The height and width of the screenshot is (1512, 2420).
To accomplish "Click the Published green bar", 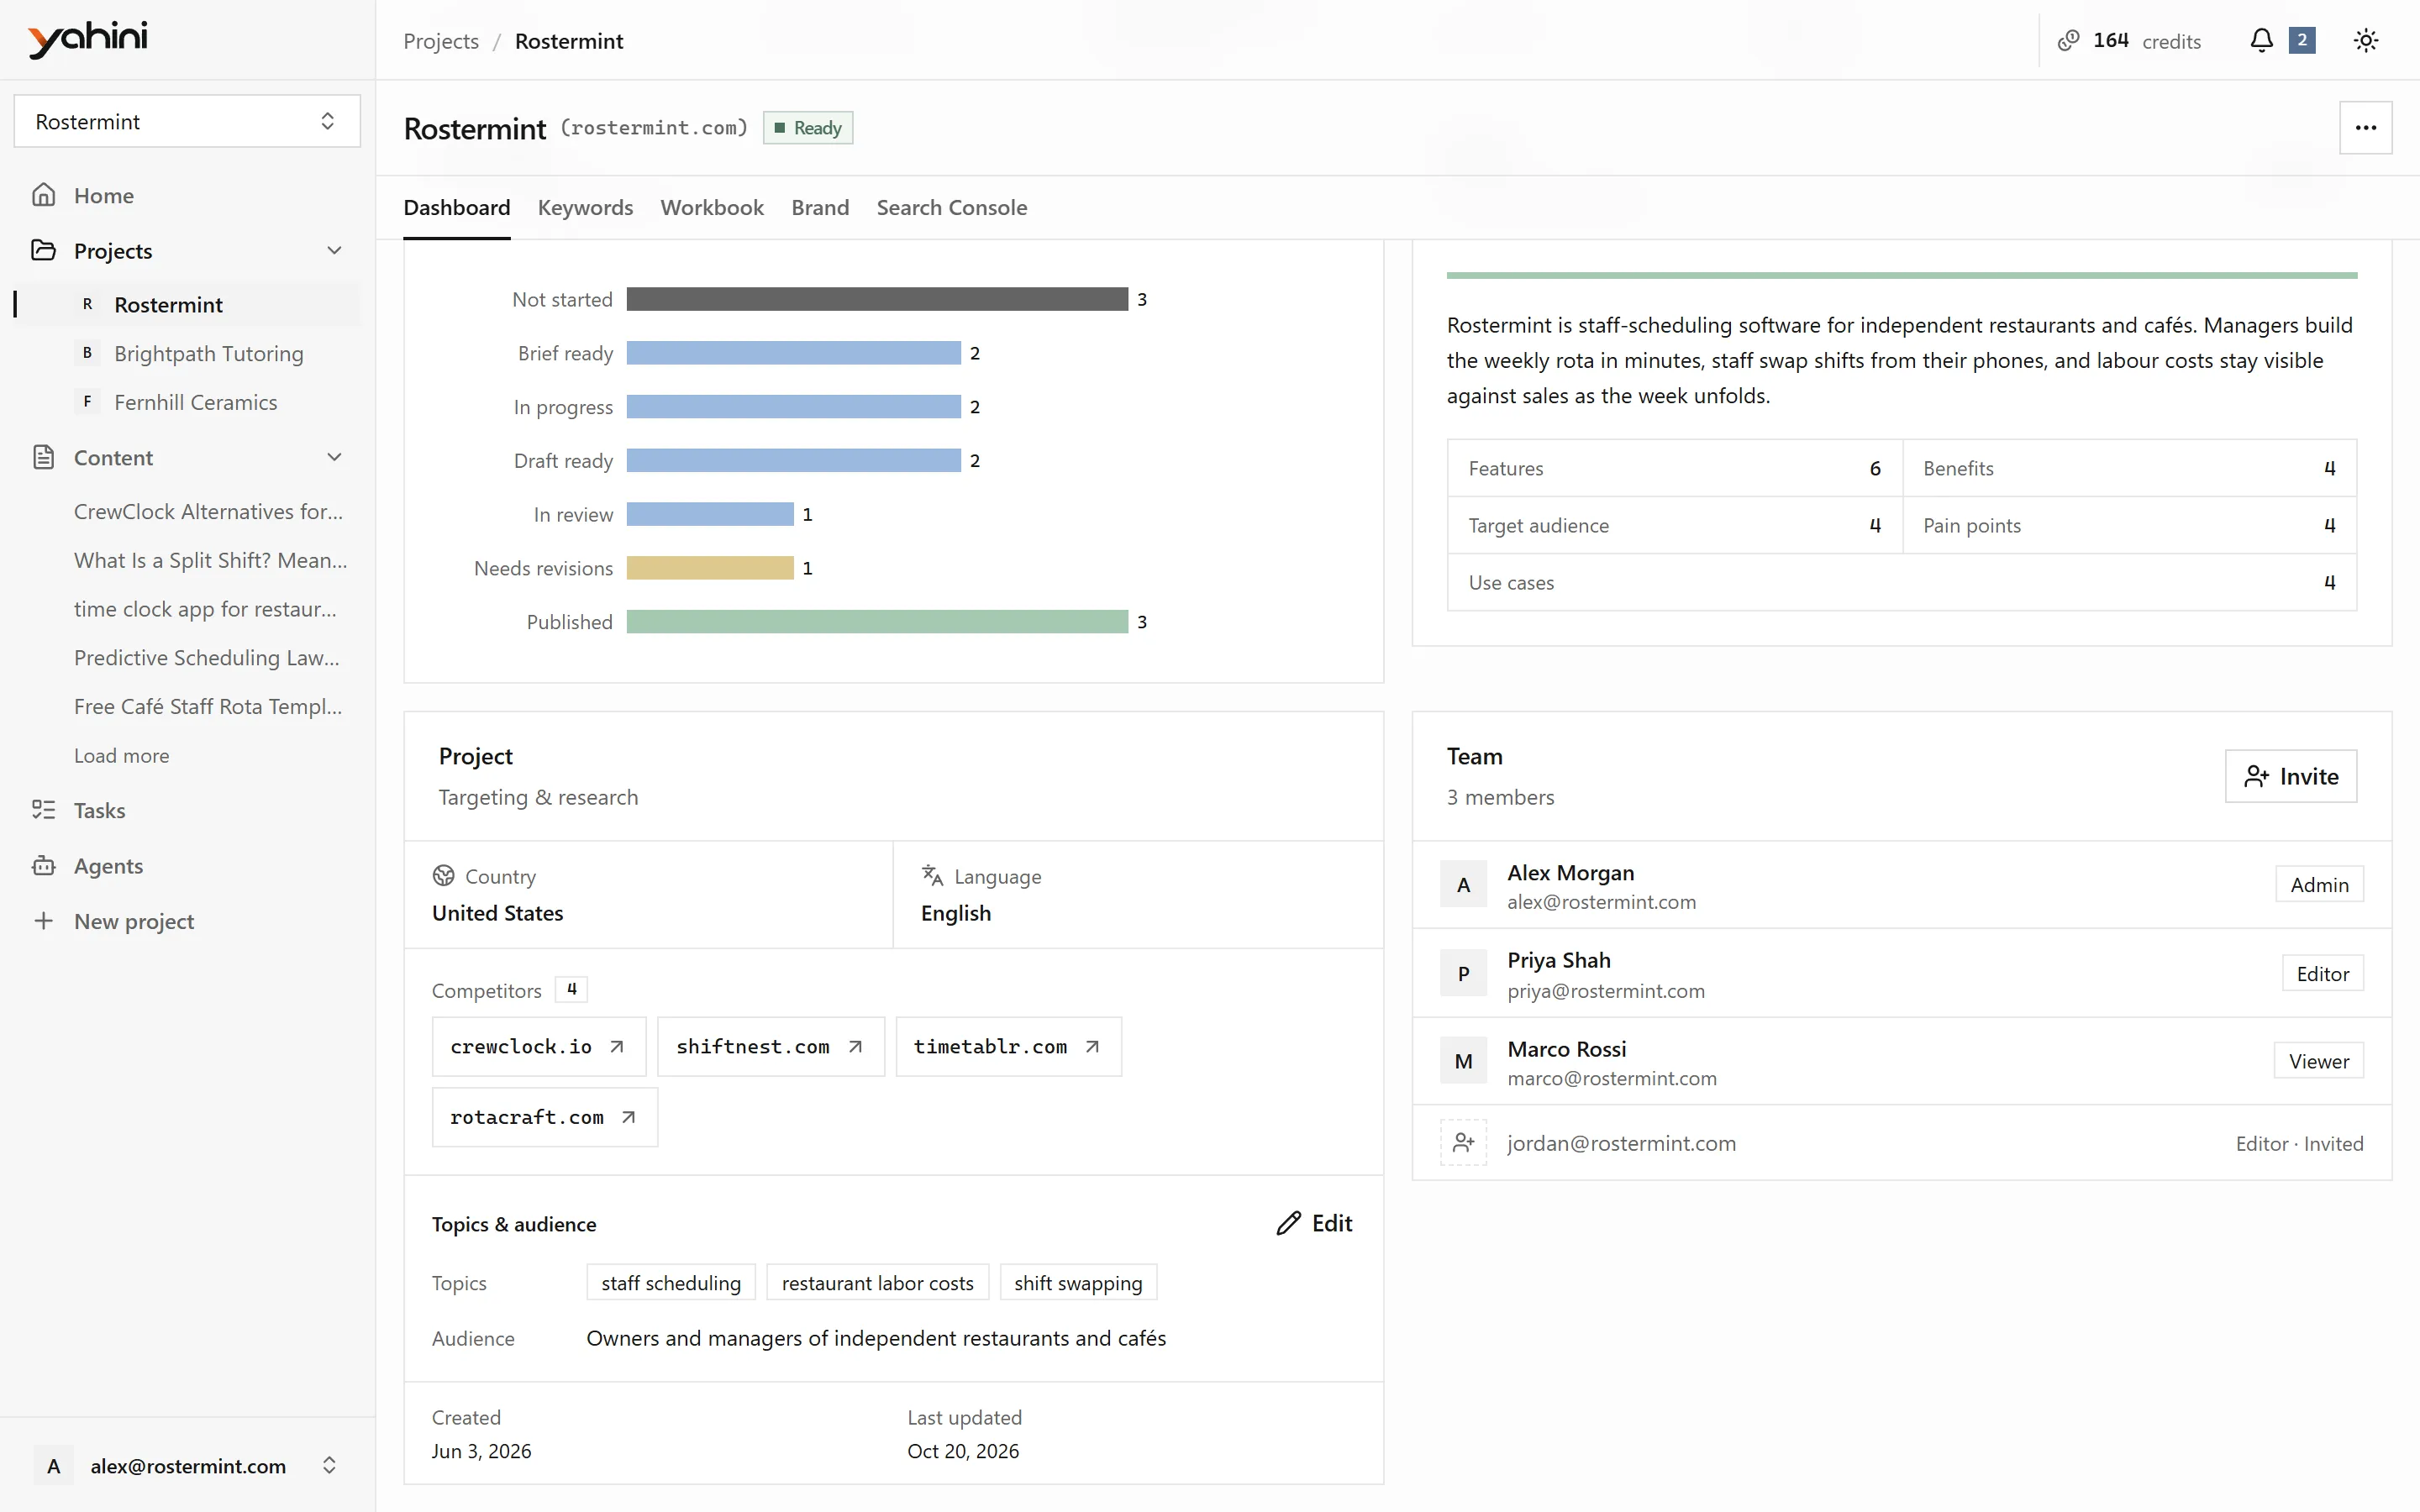I will coord(877,622).
